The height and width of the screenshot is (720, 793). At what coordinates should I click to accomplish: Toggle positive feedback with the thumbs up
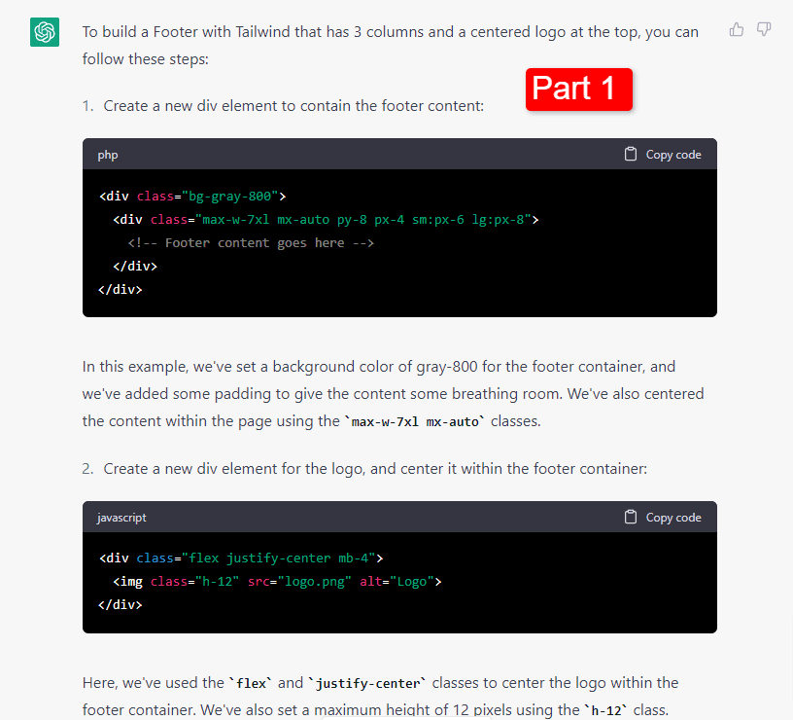736,29
